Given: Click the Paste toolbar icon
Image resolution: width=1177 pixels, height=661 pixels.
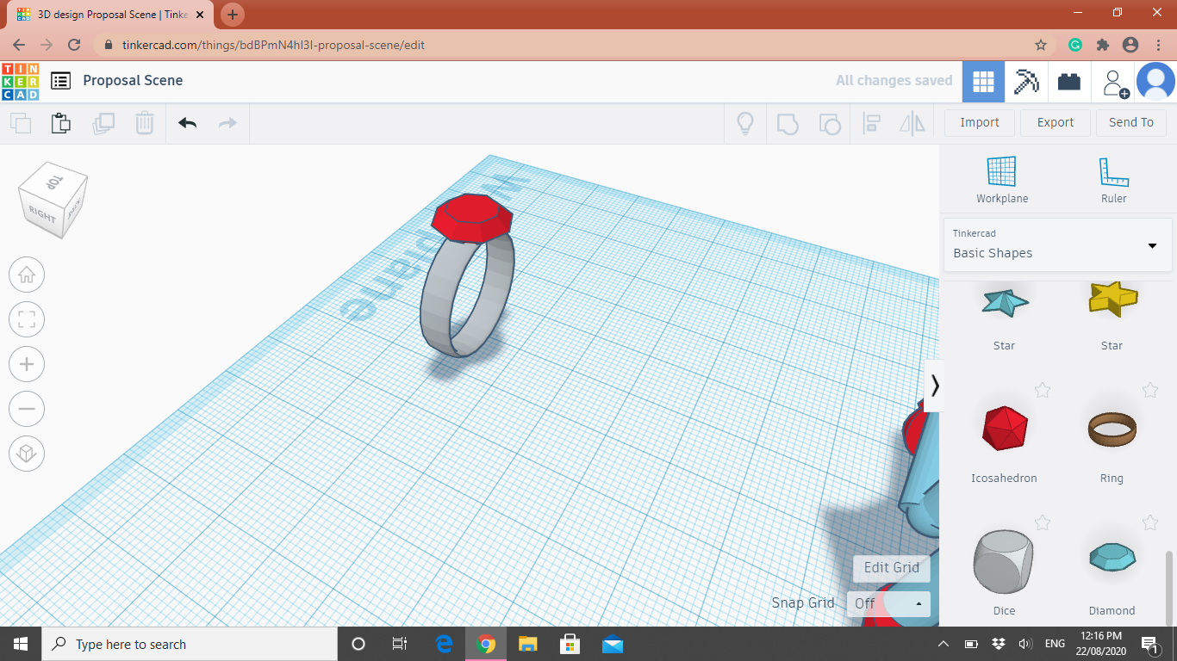Looking at the screenshot, I should (x=61, y=123).
